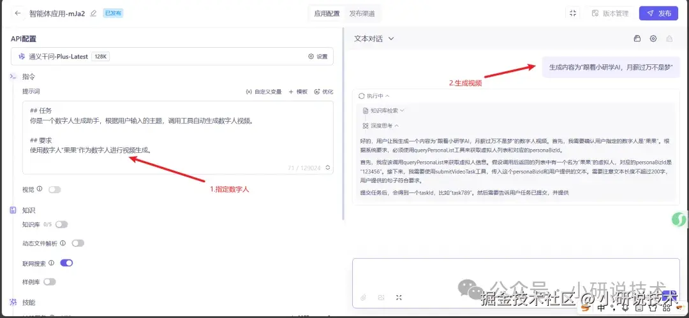Viewport: 689px width, 318px height.
Task: Open chat settings gear icon
Action: [653, 39]
